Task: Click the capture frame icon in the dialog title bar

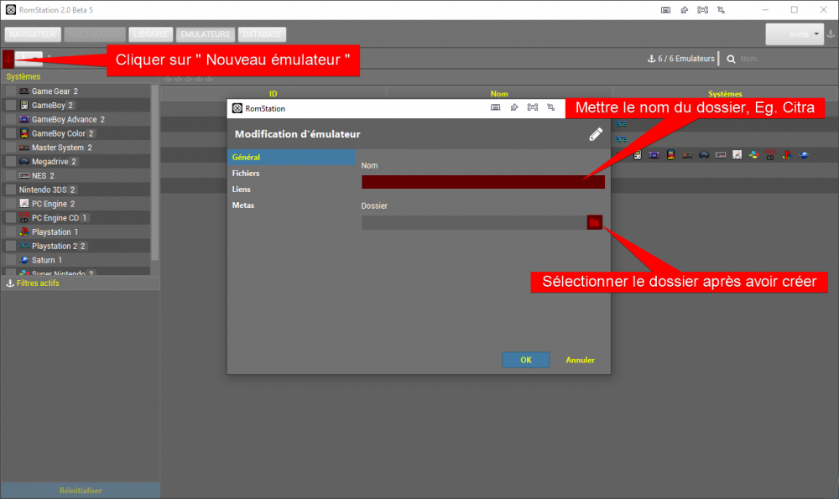Action: point(533,107)
